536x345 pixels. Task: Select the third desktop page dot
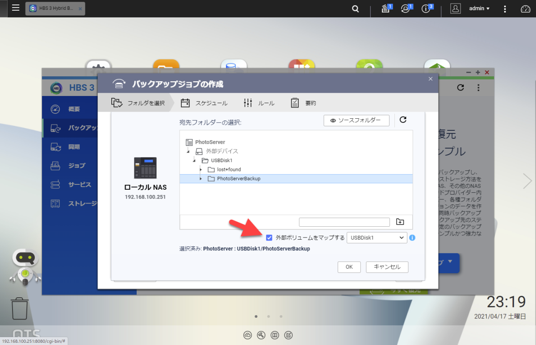pyautogui.click(x=281, y=316)
